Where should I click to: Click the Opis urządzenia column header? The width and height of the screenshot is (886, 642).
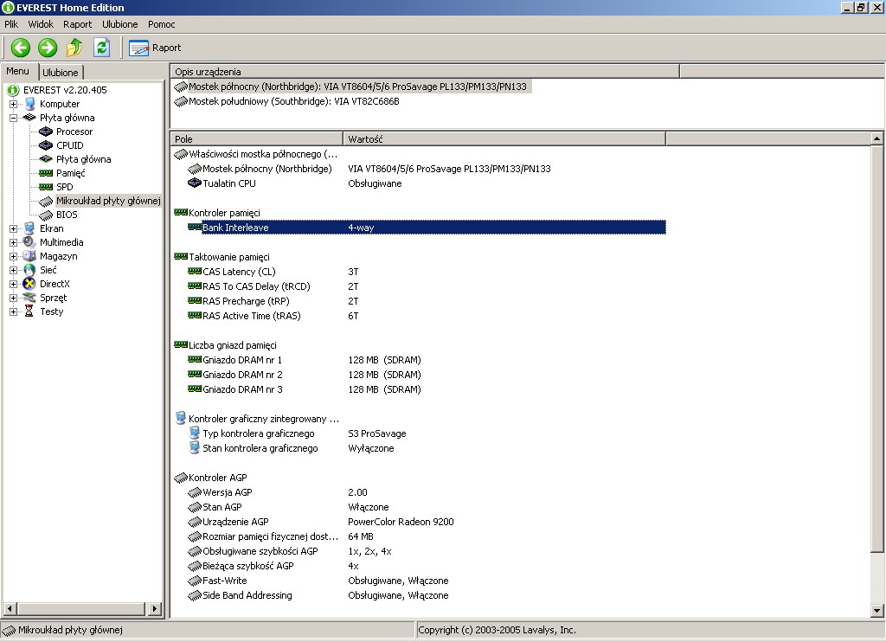coord(425,72)
